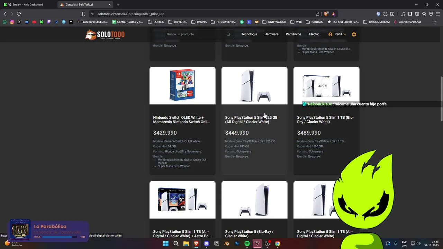Screen dimensions: 443x249
Task: Expand the JUEGOS STREAM bookmarks folder
Action: pos(377,22)
